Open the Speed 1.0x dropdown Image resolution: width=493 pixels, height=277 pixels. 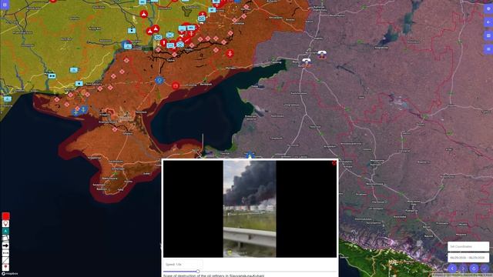(x=183, y=265)
